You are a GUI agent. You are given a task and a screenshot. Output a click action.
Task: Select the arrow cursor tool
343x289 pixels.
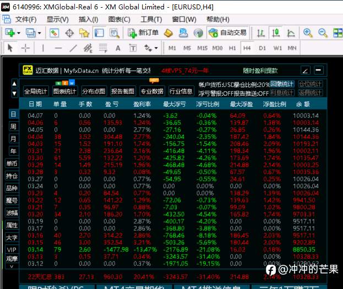(10, 48)
